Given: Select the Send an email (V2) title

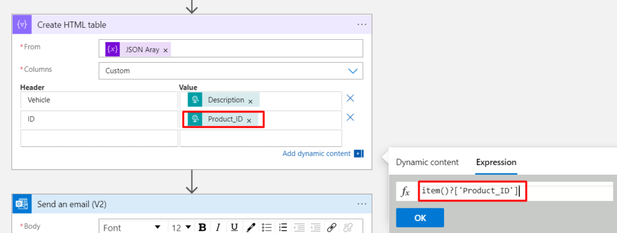Looking at the screenshot, I should pyautogui.click(x=72, y=204).
